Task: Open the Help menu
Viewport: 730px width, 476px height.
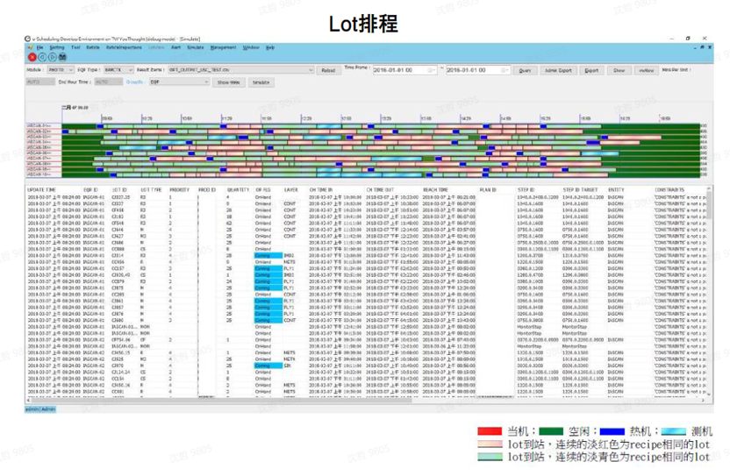Action: coord(270,47)
